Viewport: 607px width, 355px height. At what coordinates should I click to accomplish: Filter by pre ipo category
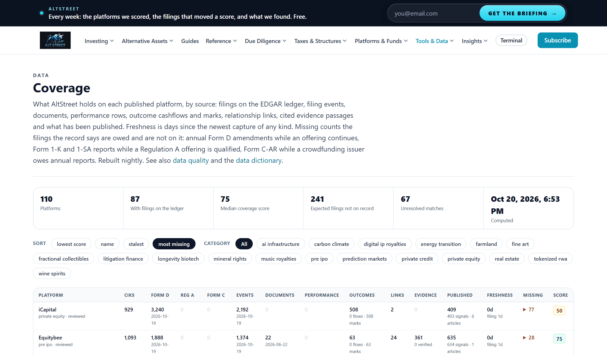pos(319,259)
